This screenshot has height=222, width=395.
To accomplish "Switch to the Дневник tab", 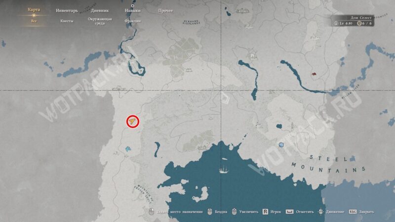I will coord(100,10).
